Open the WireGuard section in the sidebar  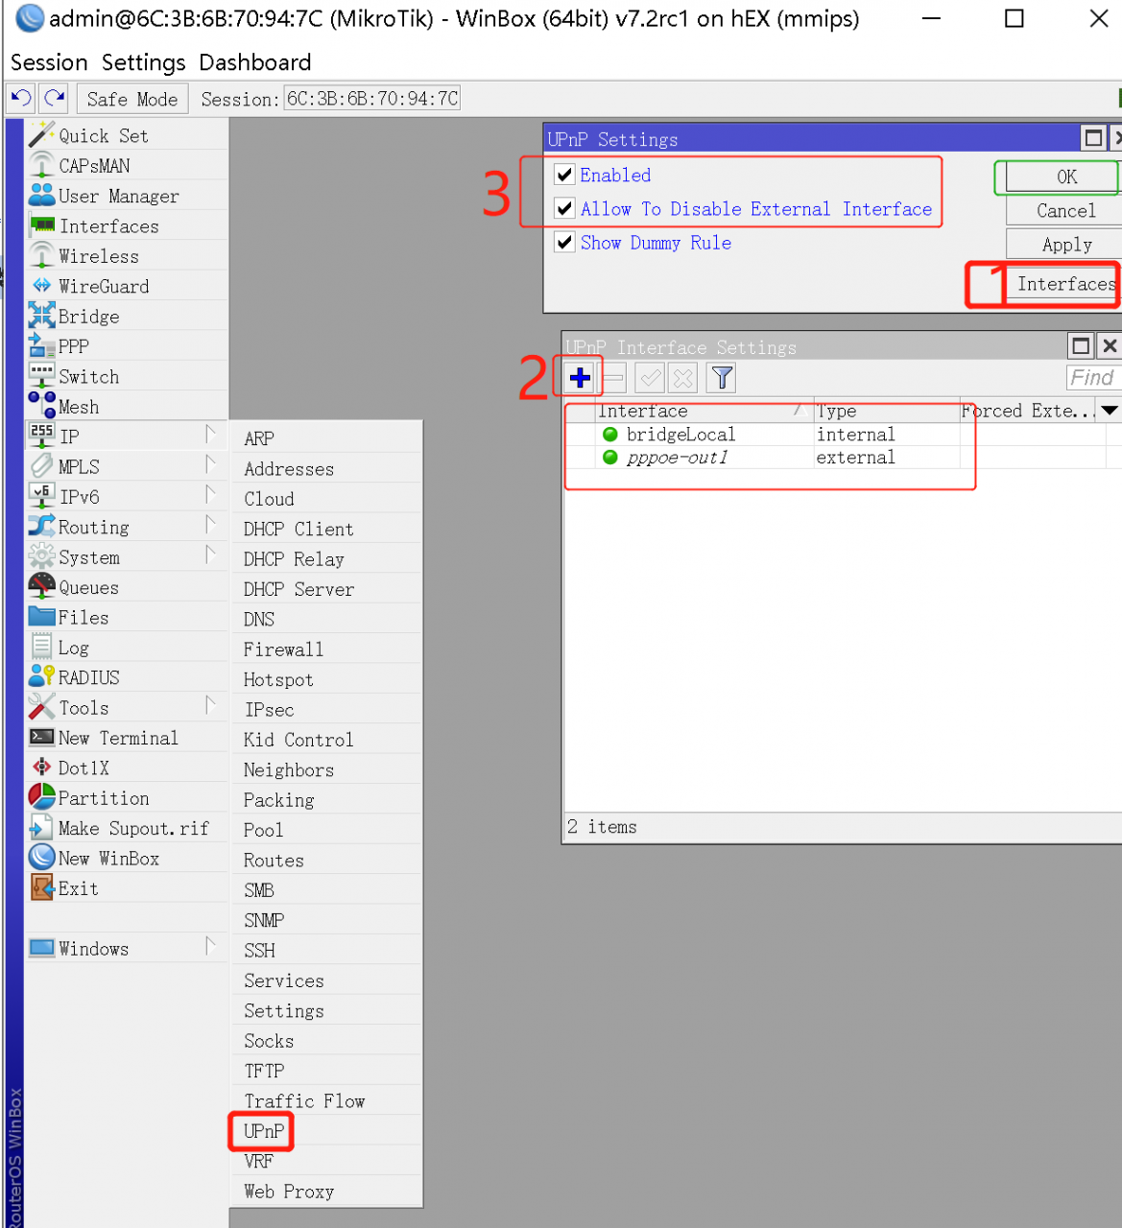tap(104, 286)
